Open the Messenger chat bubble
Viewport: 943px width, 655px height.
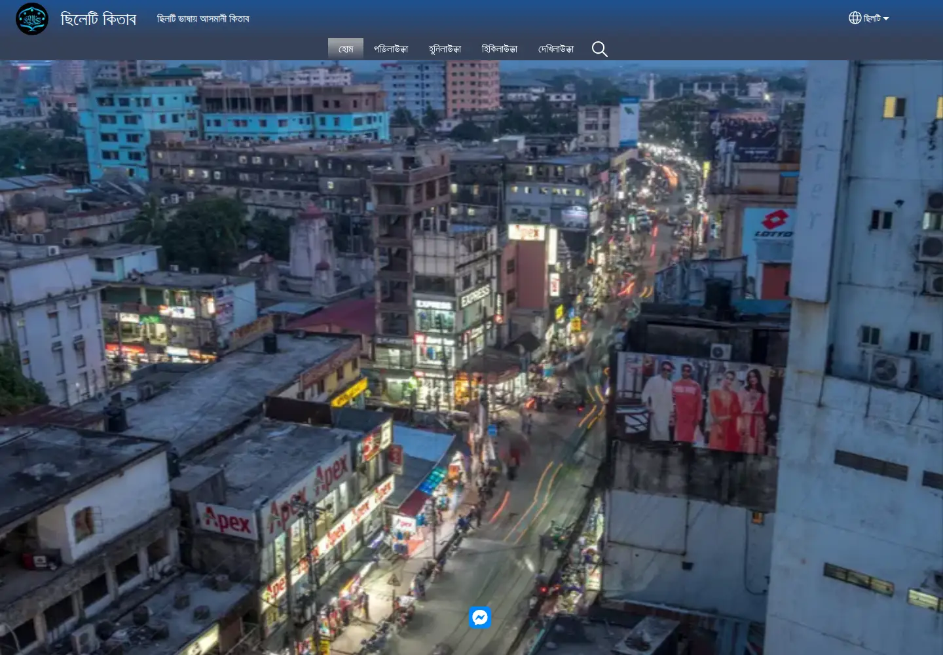[x=480, y=617]
